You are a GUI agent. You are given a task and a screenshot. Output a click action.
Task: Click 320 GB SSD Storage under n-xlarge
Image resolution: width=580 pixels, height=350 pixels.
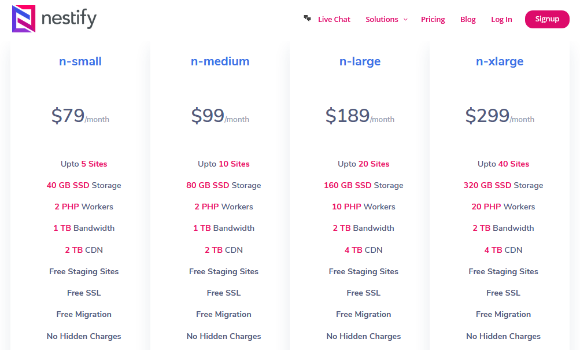503,185
